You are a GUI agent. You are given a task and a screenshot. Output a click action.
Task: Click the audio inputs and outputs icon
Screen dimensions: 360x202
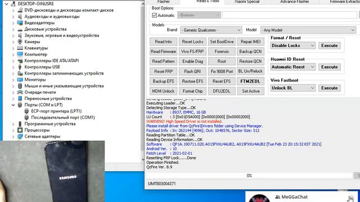20,16
